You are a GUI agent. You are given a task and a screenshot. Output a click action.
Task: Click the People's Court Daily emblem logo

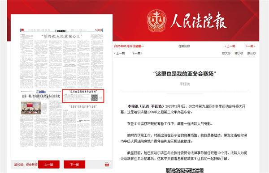tap(156, 21)
